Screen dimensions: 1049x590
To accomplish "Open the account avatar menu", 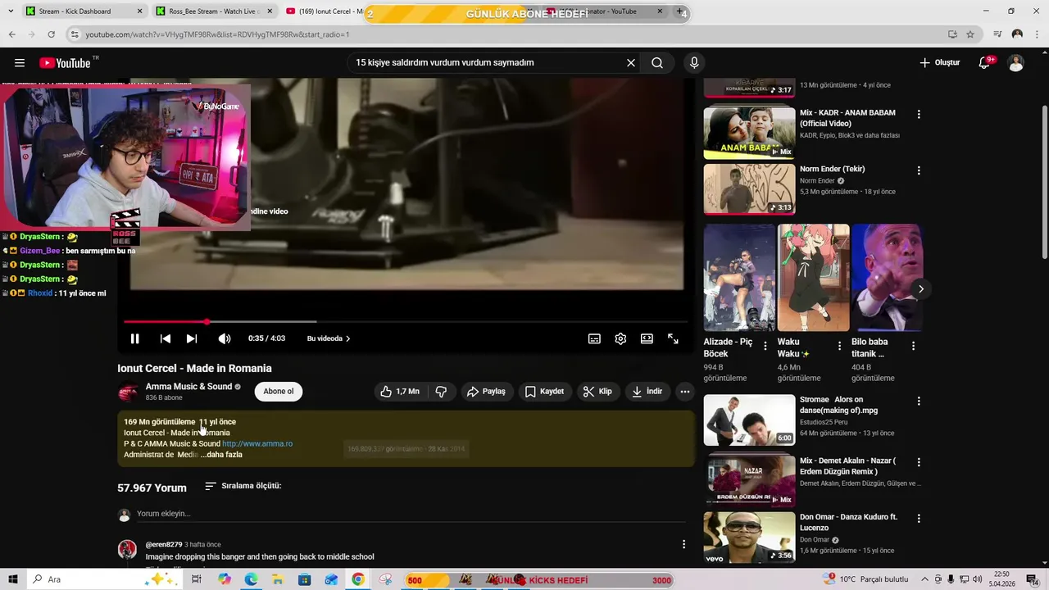I will [1016, 63].
